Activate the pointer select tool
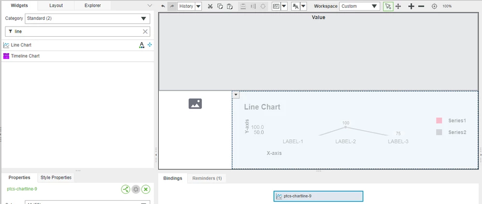The image size is (482, 204). click(x=388, y=6)
